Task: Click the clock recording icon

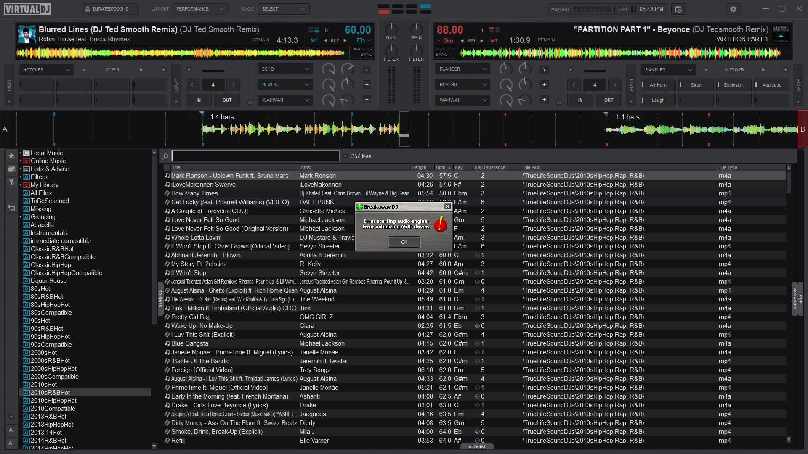Action: pyautogui.click(x=678, y=9)
